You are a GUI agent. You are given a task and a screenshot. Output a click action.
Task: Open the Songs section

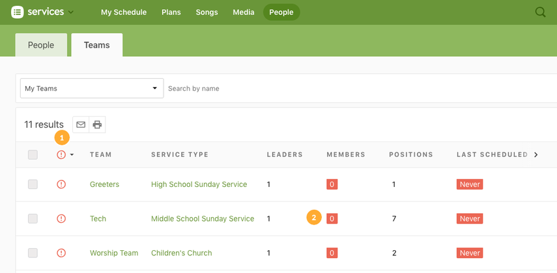pyautogui.click(x=207, y=12)
